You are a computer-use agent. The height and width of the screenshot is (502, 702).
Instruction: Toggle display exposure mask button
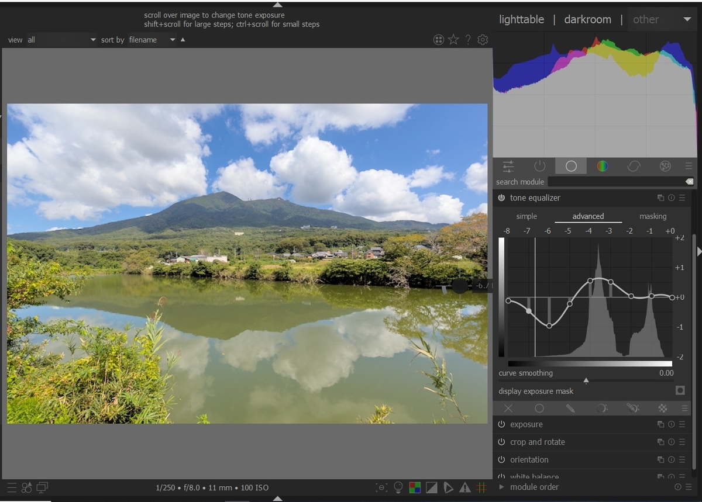pyautogui.click(x=680, y=390)
